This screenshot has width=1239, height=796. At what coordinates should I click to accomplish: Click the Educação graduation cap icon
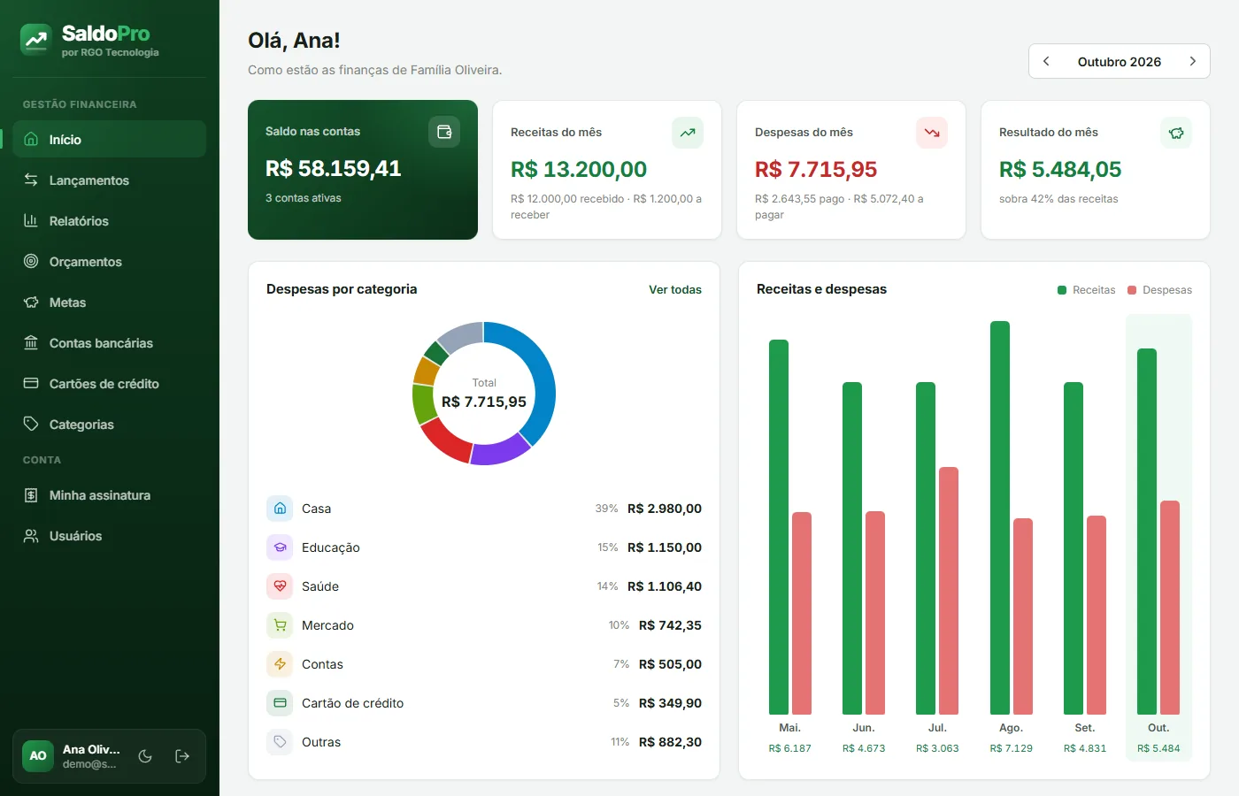280,547
